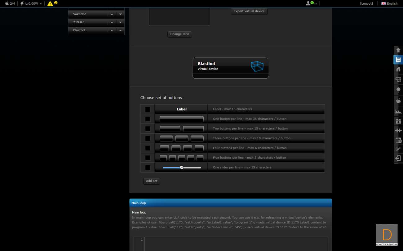Click the scroll-to-top arrow icon in sidebar
Screen dimensions: 403x251
click(x=398, y=50)
